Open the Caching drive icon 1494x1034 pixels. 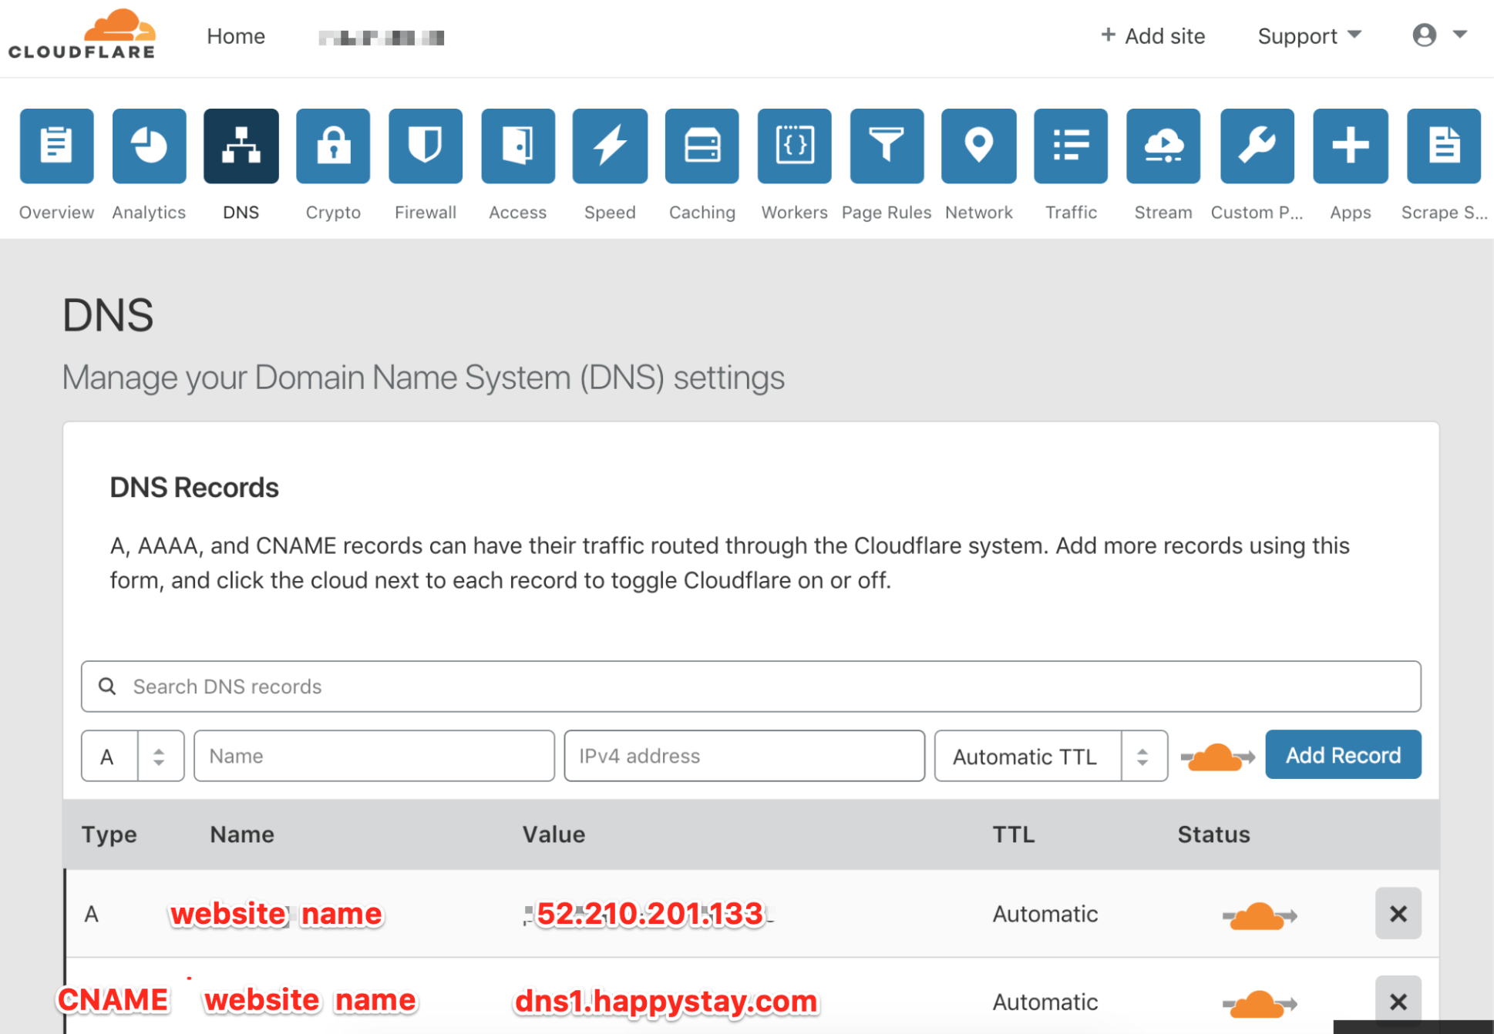[x=702, y=146]
